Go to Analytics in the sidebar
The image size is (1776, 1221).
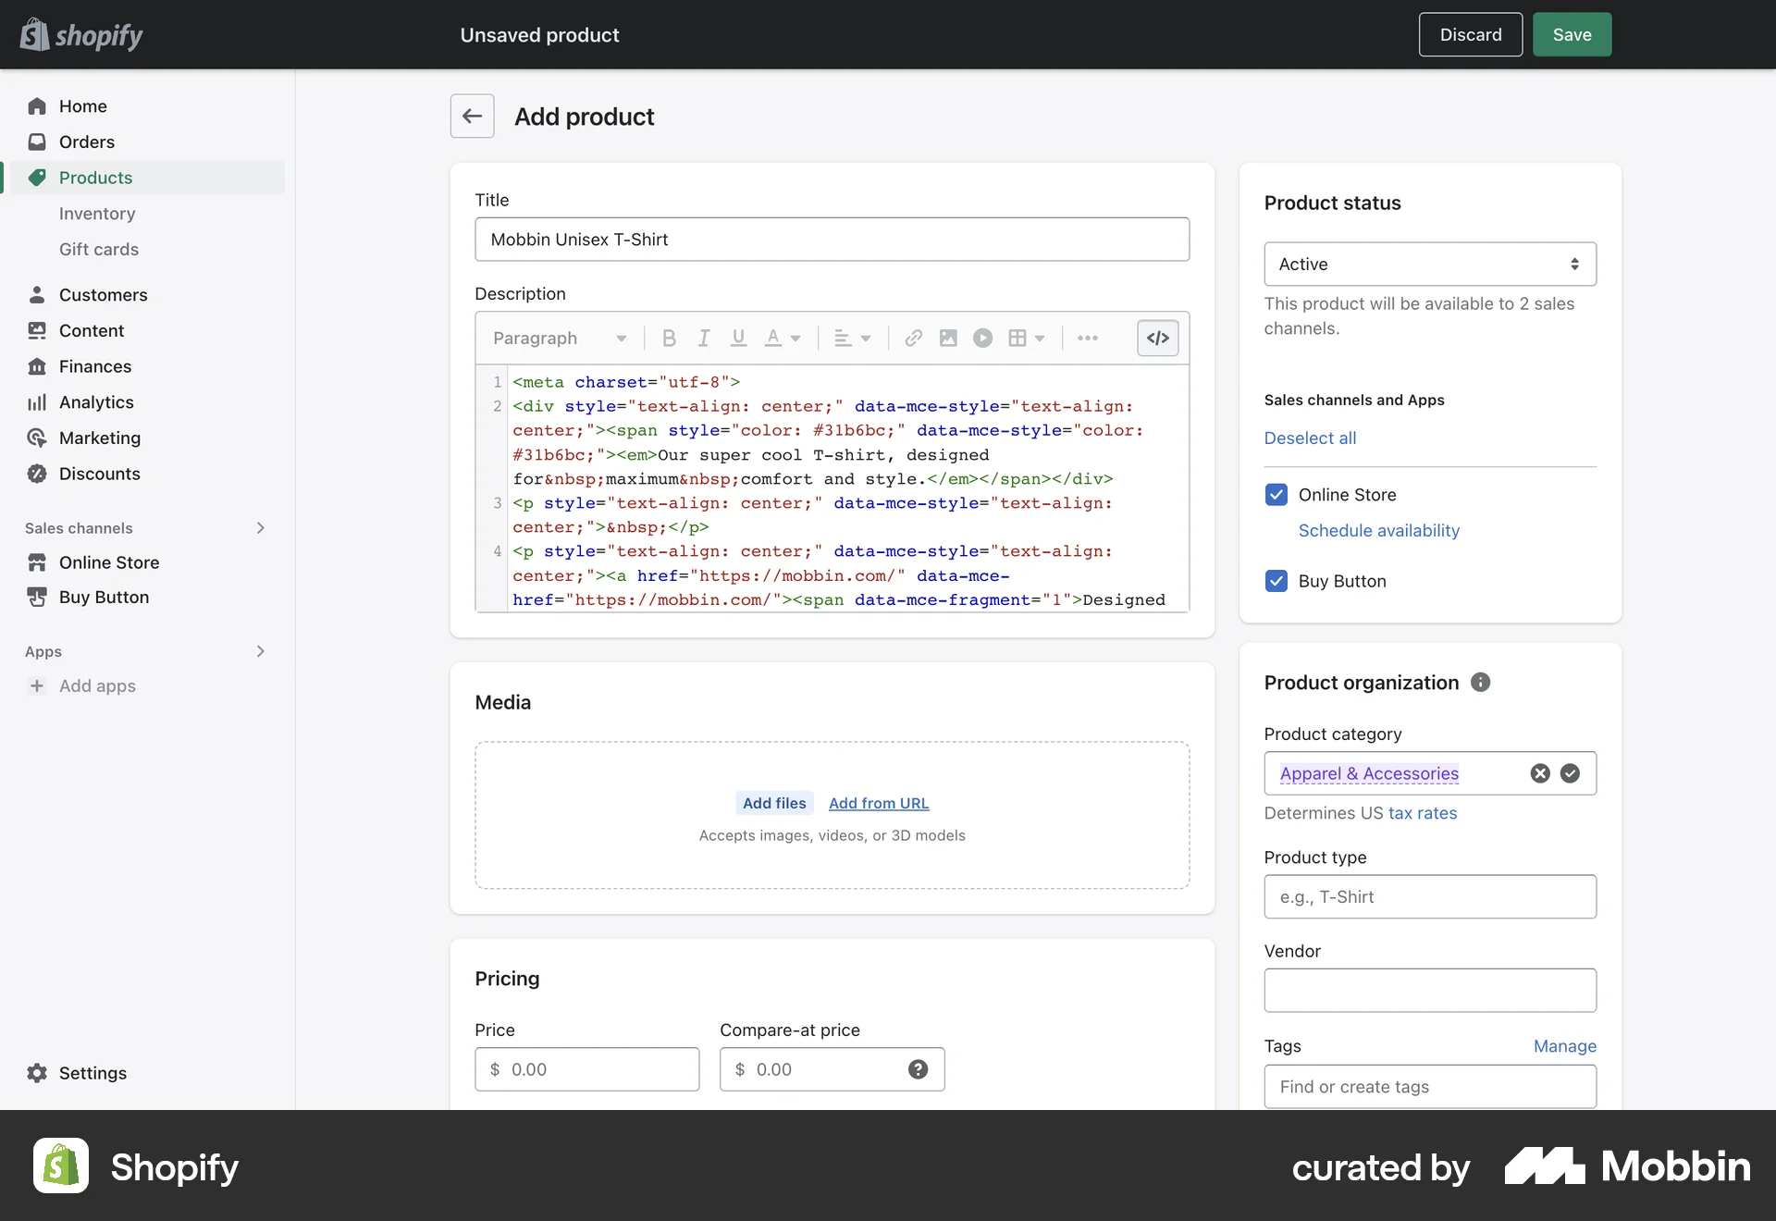tap(96, 401)
